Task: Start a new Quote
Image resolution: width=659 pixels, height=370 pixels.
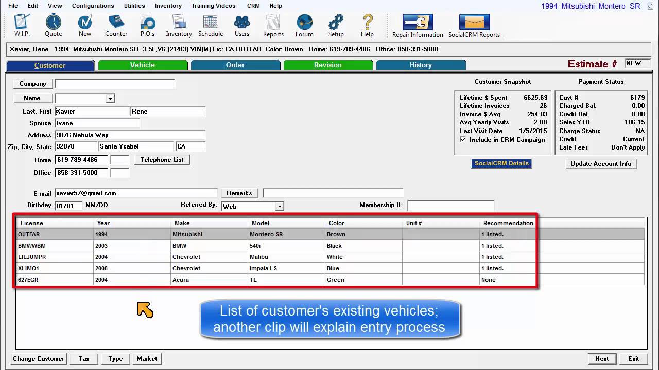Action: [x=53, y=26]
